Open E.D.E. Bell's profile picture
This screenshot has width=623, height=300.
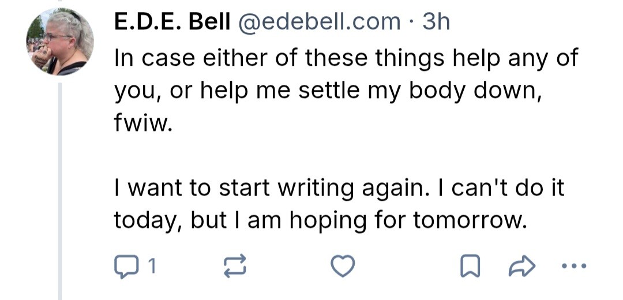(60, 43)
